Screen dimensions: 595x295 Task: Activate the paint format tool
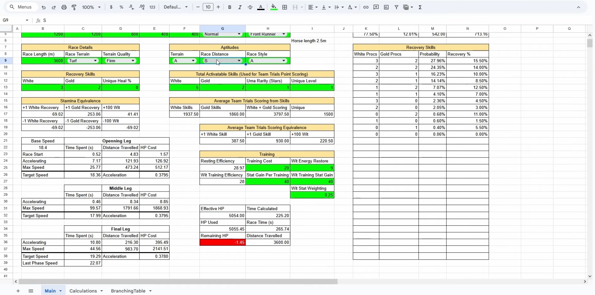pos(74,7)
